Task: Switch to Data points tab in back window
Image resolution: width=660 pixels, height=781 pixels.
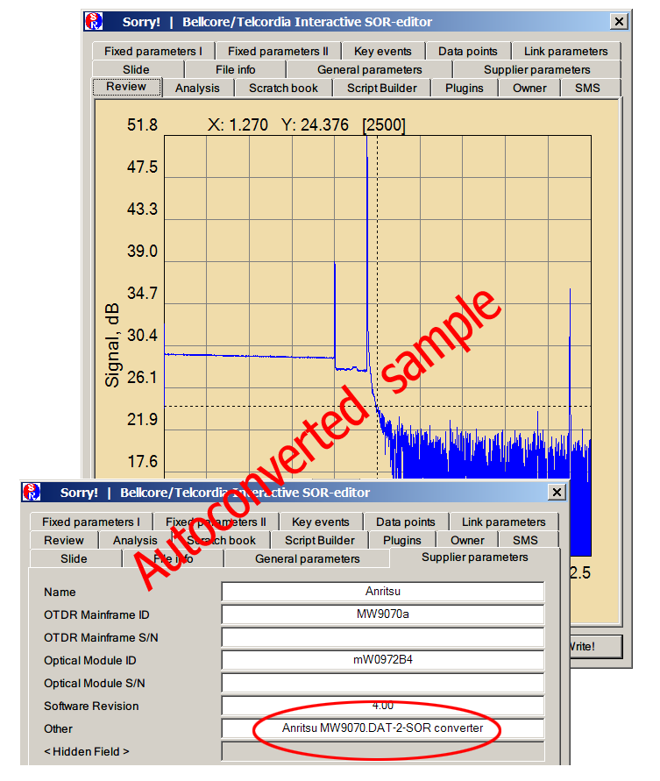Action: point(468,52)
